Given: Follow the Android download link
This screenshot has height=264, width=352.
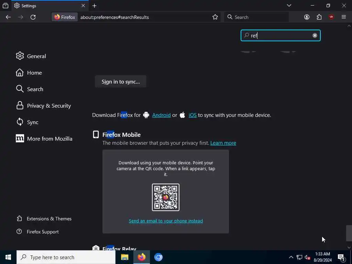Looking at the screenshot, I should pos(162,115).
